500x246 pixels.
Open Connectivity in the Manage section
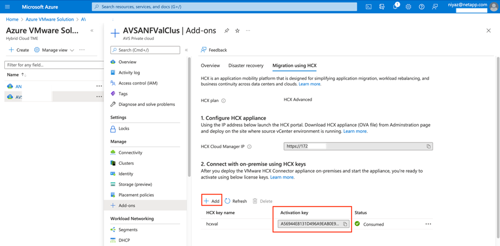click(x=130, y=152)
